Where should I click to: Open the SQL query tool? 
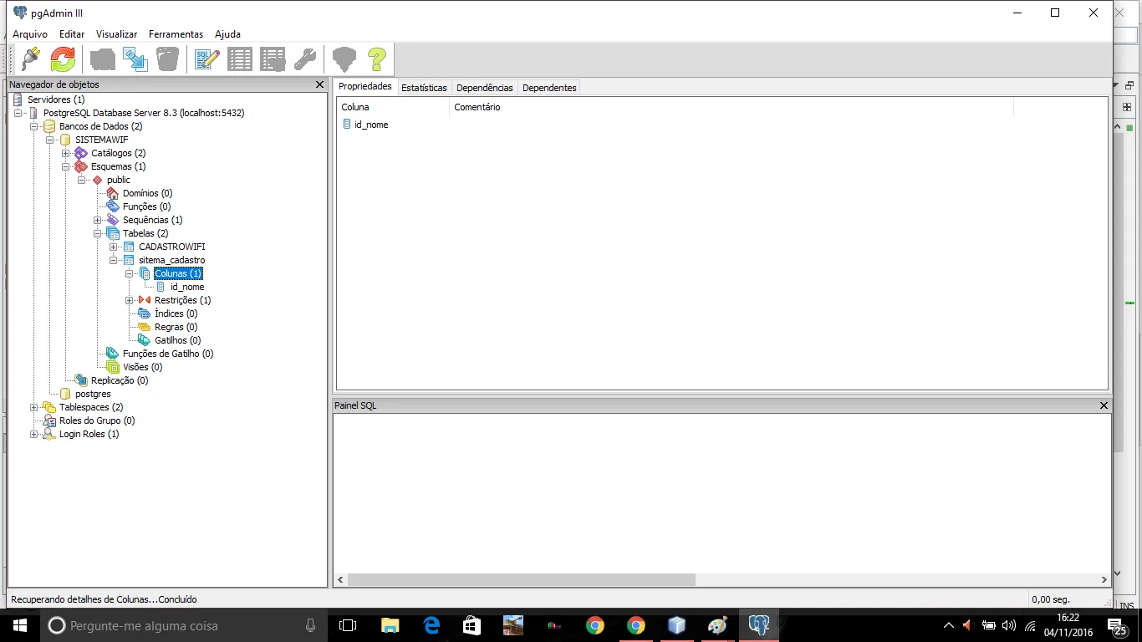pyautogui.click(x=206, y=59)
